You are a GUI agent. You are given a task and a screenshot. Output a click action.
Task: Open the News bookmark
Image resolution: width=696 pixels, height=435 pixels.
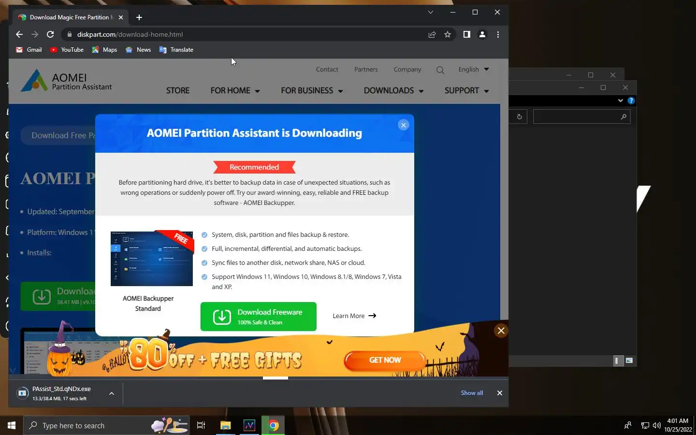[x=138, y=50]
